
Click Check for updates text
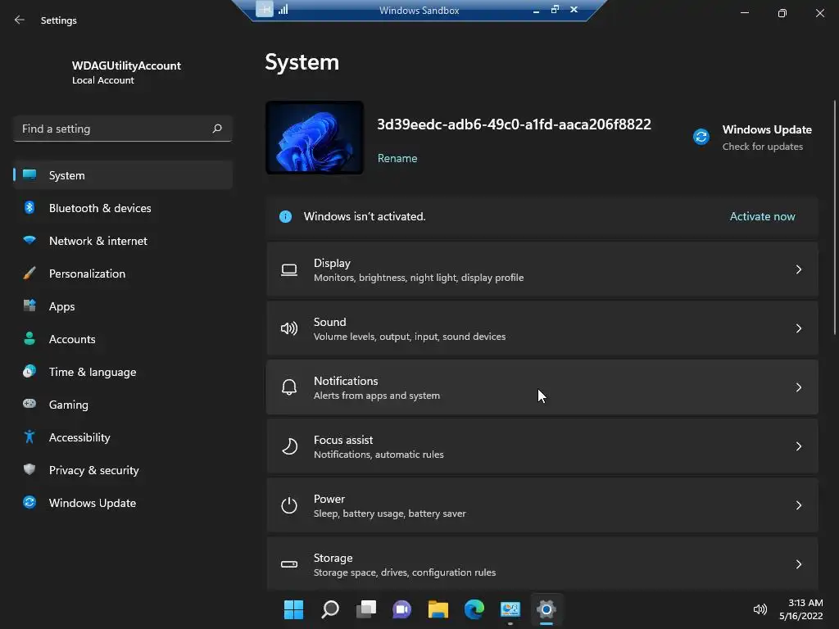(762, 146)
